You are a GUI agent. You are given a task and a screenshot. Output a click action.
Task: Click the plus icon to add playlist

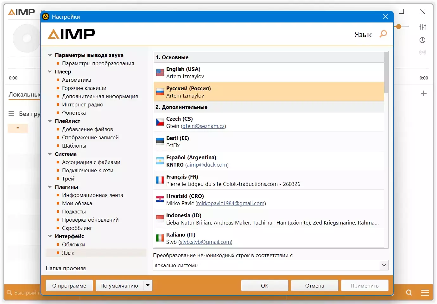click(424, 93)
